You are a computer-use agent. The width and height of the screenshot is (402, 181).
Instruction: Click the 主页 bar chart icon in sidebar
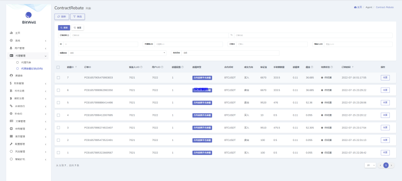tap(11, 33)
